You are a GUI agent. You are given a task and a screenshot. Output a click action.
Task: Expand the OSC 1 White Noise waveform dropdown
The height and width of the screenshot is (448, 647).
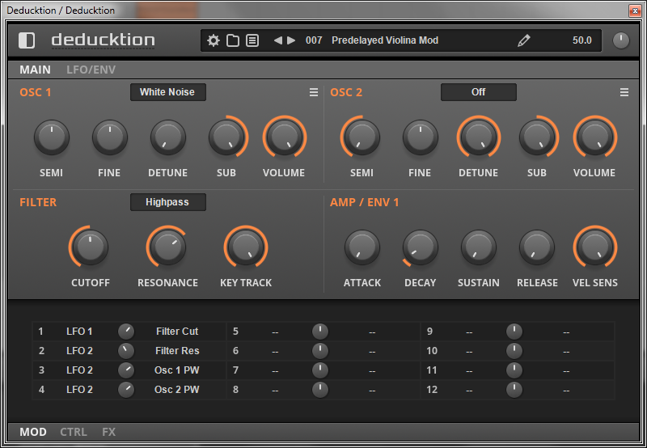click(x=167, y=92)
